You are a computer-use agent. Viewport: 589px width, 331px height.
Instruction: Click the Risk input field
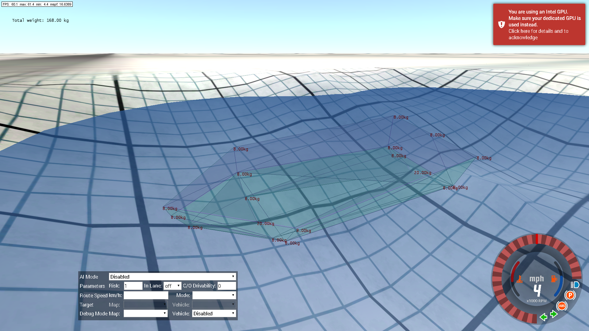pos(133,286)
